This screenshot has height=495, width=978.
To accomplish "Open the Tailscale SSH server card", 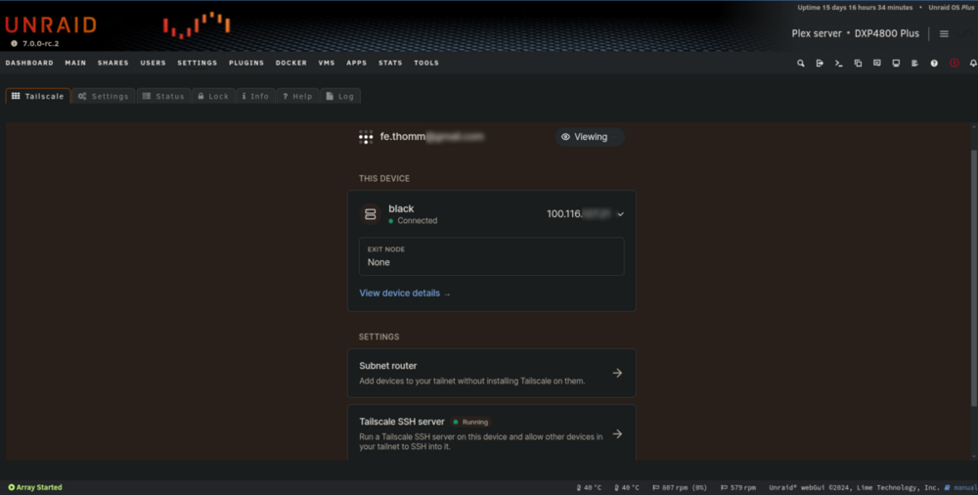I will (492, 432).
